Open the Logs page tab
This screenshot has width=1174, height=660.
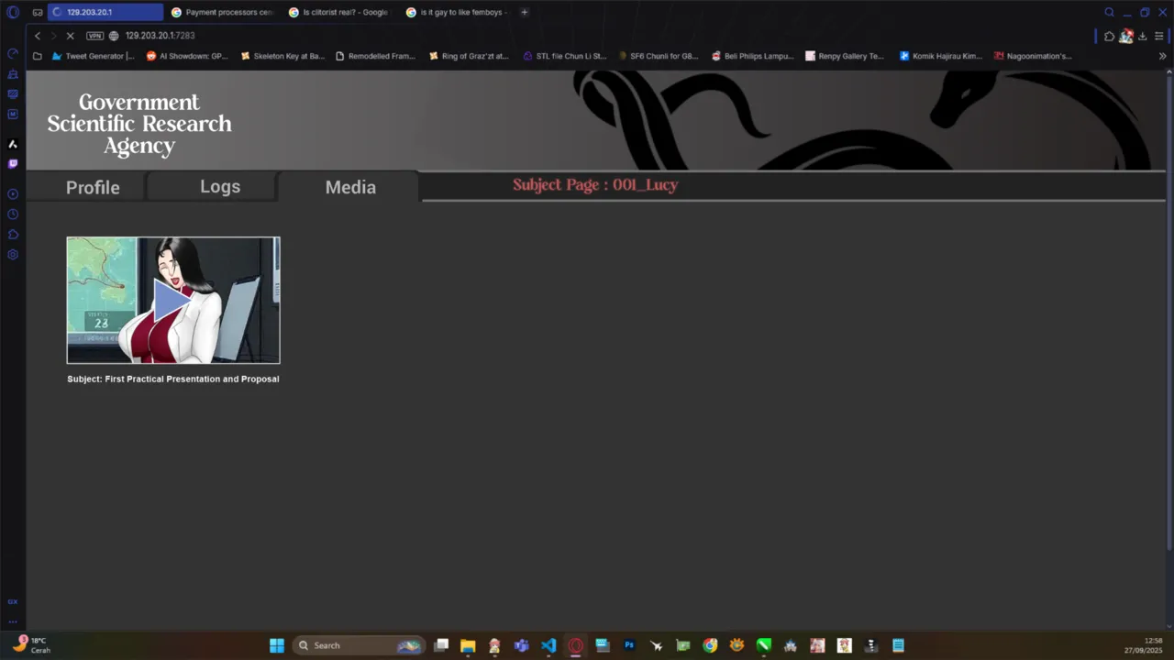coord(220,186)
